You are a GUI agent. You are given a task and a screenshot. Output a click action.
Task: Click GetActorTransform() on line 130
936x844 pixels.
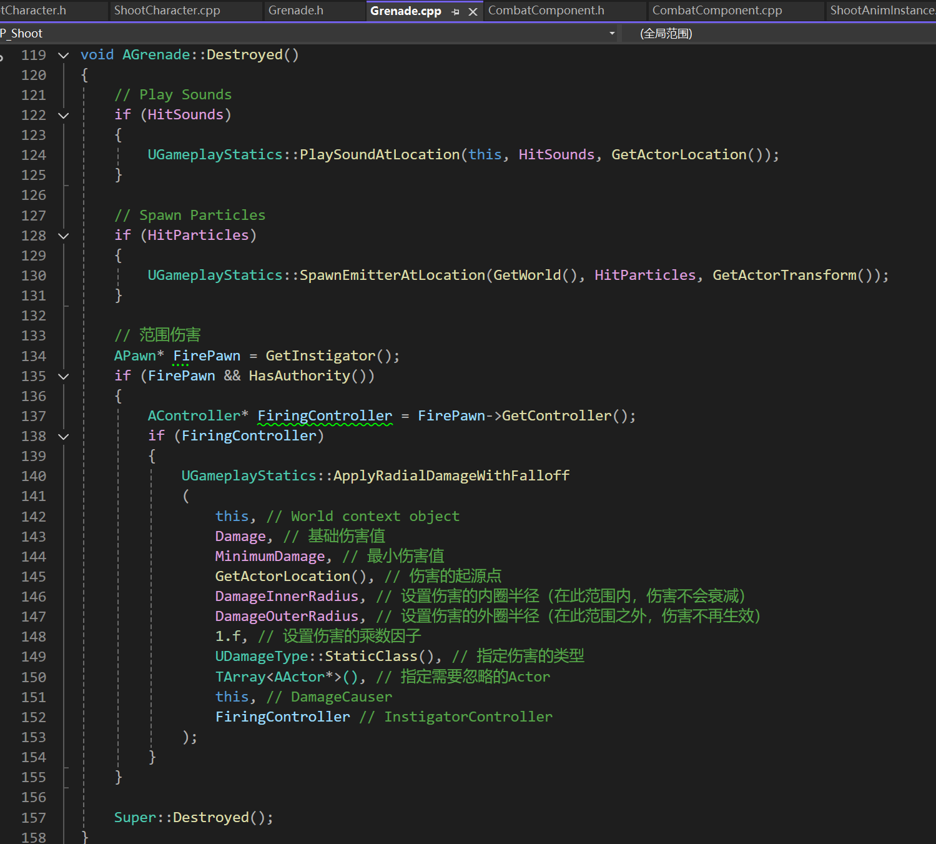click(x=792, y=275)
